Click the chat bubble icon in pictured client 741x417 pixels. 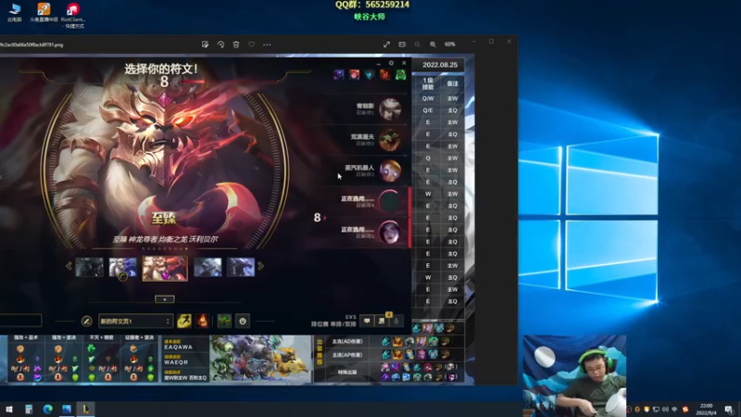tap(367, 321)
